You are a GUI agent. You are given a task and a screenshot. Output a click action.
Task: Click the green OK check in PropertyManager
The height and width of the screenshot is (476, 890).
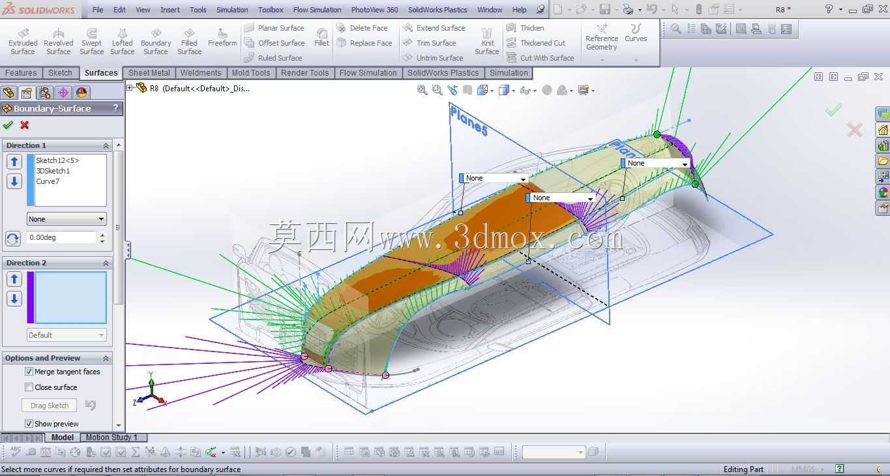[8, 125]
